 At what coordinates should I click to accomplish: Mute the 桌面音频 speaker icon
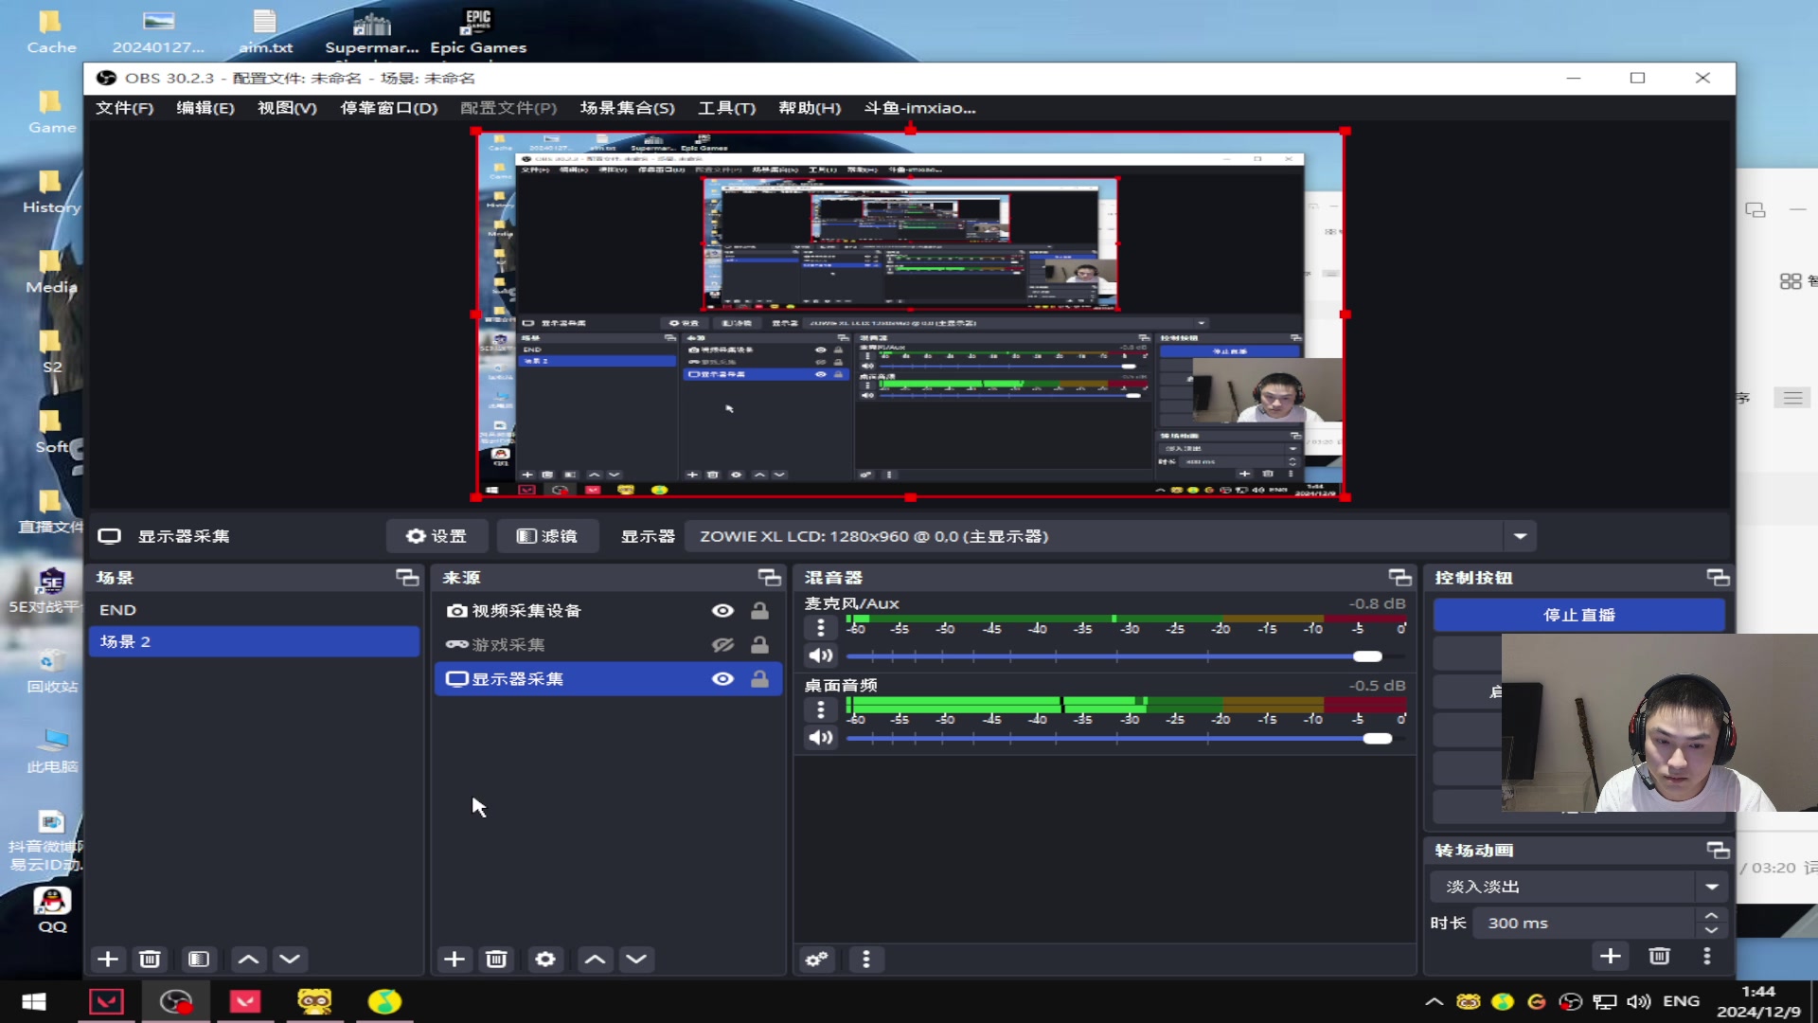(x=820, y=737)
